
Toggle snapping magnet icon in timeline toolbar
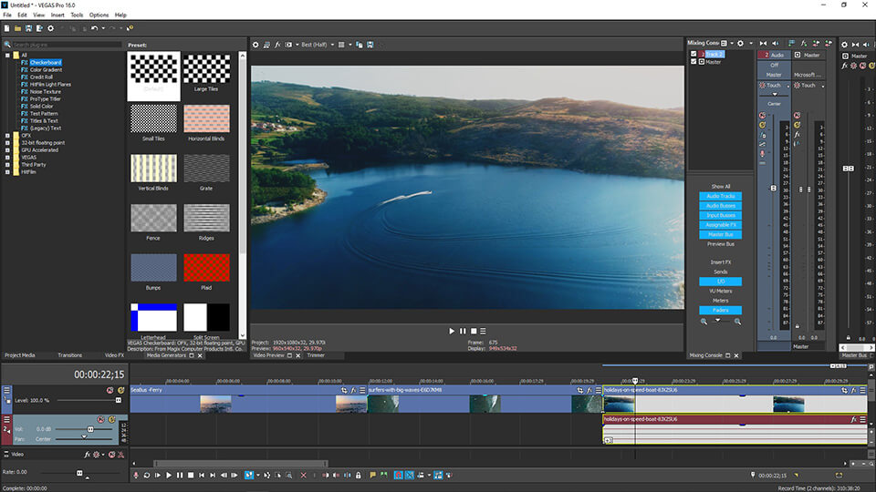click(x=399, y=476)
